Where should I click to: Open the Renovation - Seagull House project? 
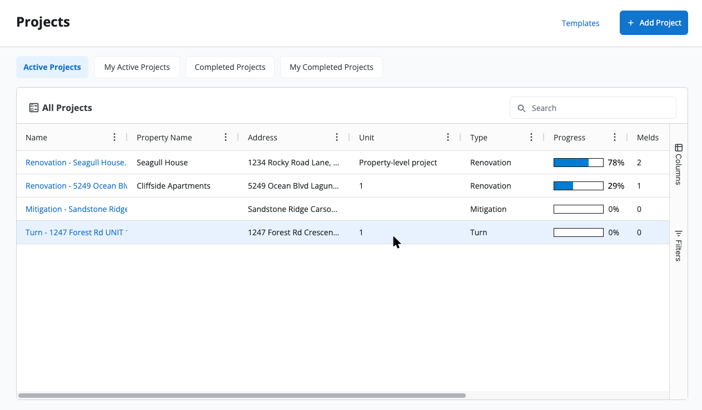pyautogui.click(x=76, y=163)
